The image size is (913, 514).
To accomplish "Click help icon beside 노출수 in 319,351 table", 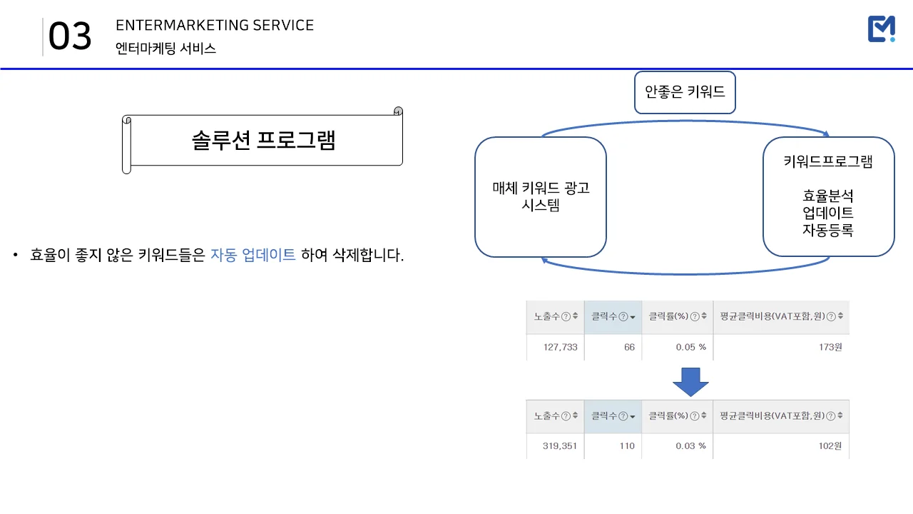I will pos(566,415).
